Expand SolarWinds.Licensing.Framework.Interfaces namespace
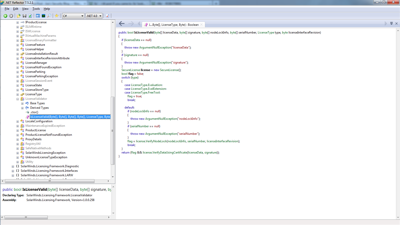400x225 pixels. [x=13, y=171]
